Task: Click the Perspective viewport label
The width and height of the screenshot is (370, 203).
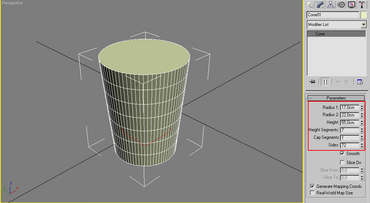Action: point(12,3)
